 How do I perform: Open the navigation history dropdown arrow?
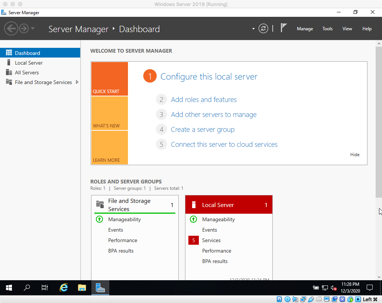coord(33,28)
